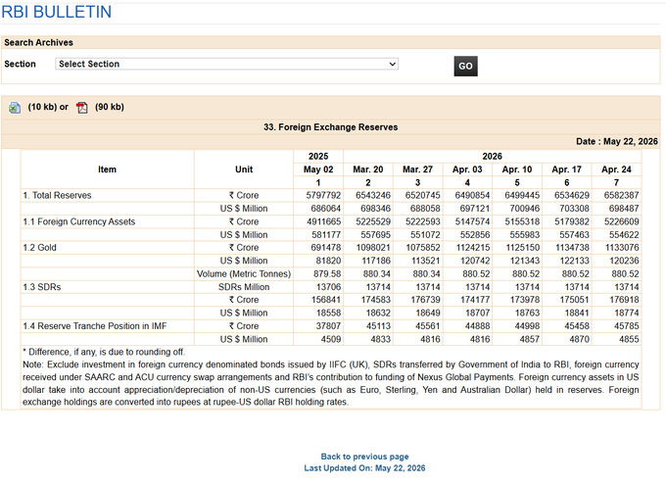Click the Date : May 22, 2026 text
Image resolution: width=666 pixels, height=483 pixels.
coord(617,141)
